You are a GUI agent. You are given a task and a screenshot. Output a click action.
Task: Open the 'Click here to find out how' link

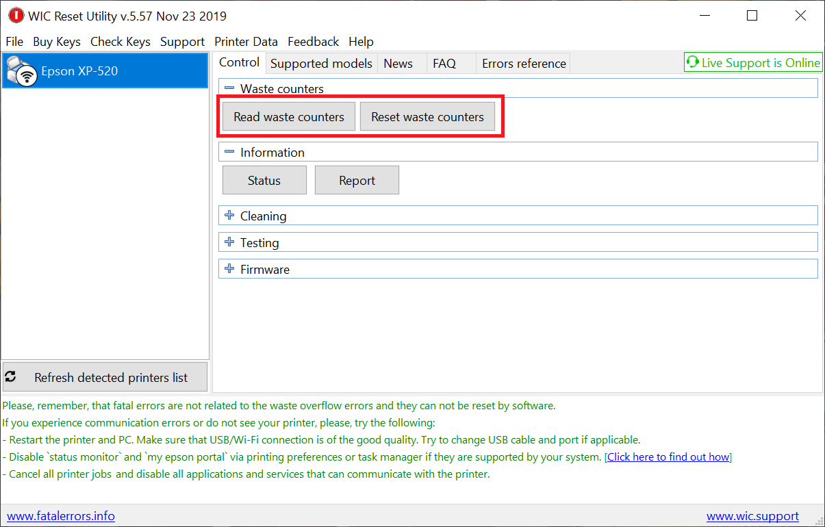[668, 457]
